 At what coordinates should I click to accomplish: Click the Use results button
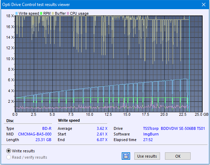click(147, 156)
